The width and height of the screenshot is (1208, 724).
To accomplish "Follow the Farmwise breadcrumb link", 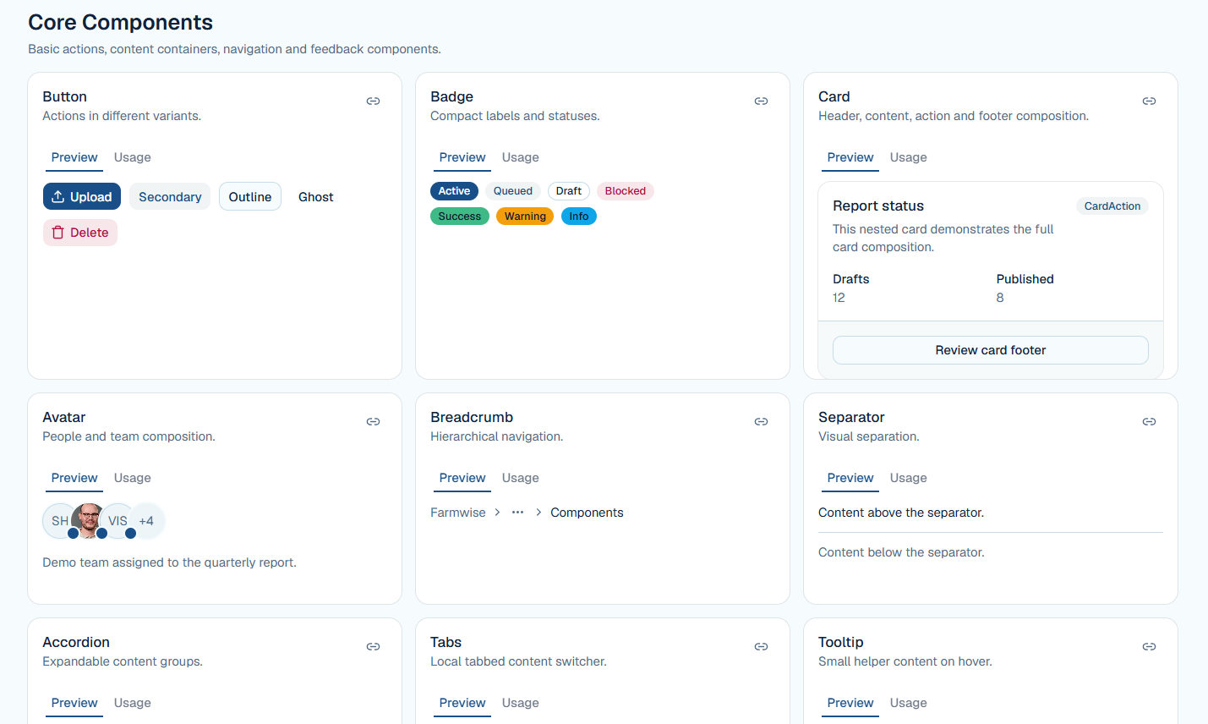I will click(x=458, y=513).
